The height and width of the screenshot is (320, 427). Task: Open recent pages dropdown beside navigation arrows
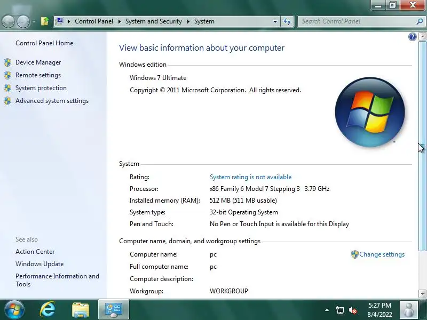point(34,21)
